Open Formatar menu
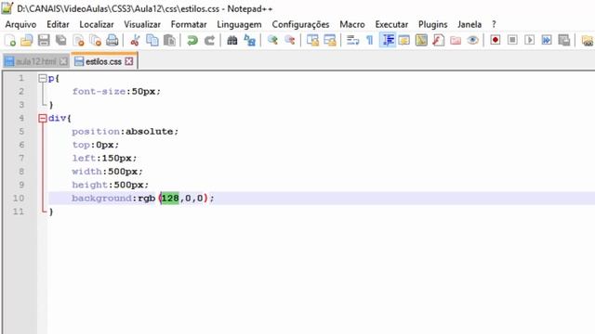 tap(189, 24)
